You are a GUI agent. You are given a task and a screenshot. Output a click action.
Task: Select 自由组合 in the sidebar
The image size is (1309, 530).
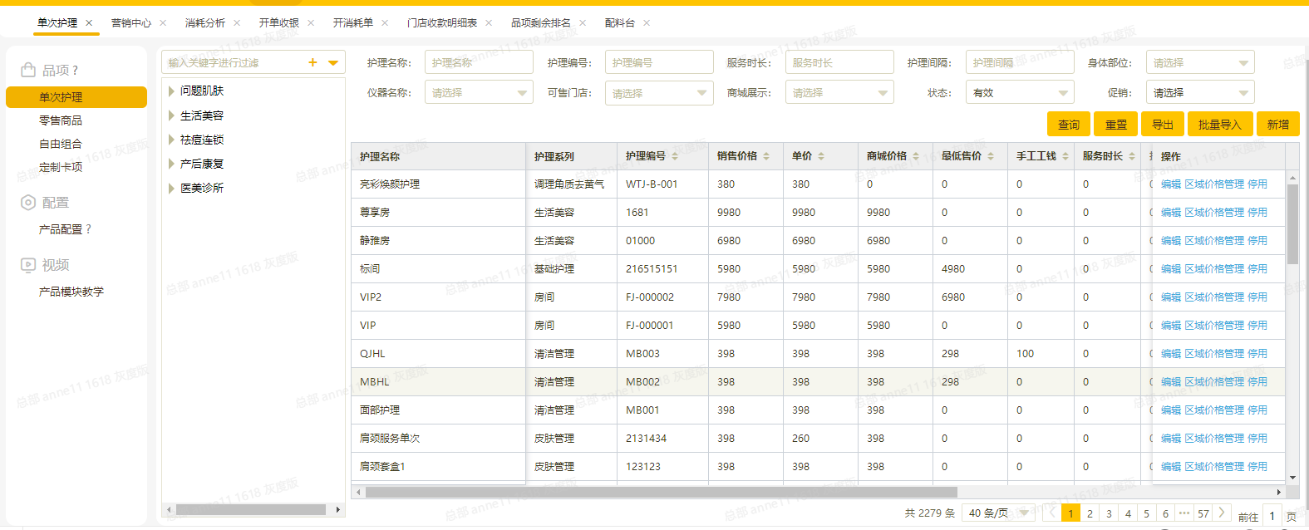pyautogui.click(x=61, y=144)
